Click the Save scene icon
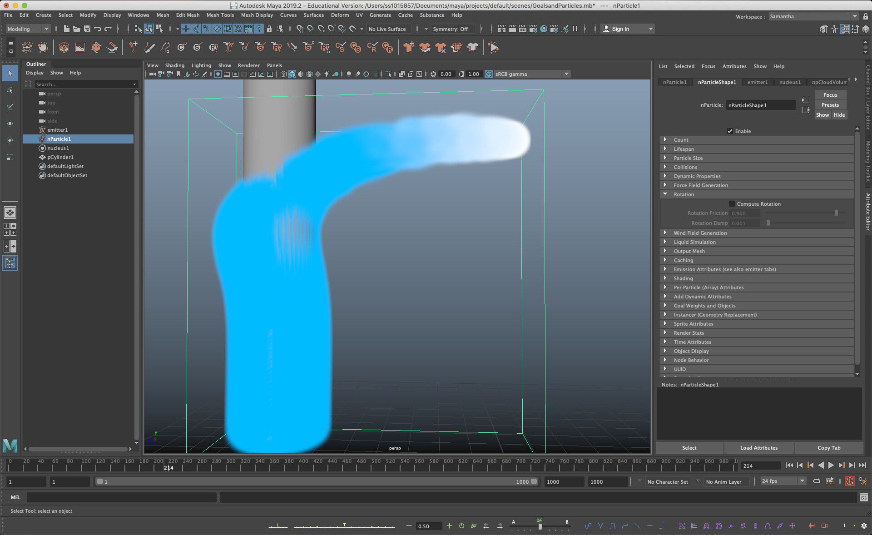 pyautogui.click(x=87, y=29)
